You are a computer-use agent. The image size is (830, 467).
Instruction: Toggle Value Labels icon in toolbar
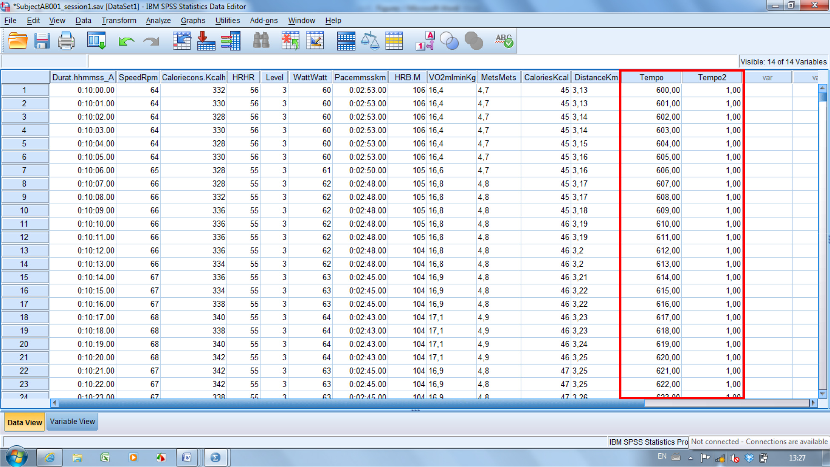(425, 41)
